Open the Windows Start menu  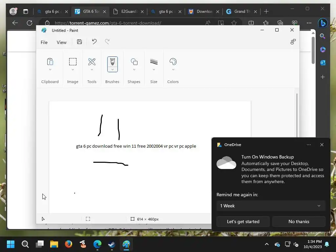coord(10,244)
